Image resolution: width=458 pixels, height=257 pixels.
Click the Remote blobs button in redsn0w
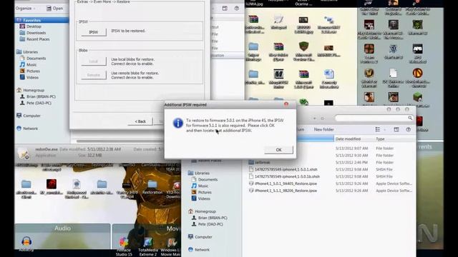click(94, 75)
